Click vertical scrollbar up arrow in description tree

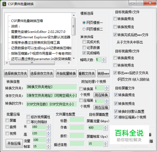click(x=74, y=15)
